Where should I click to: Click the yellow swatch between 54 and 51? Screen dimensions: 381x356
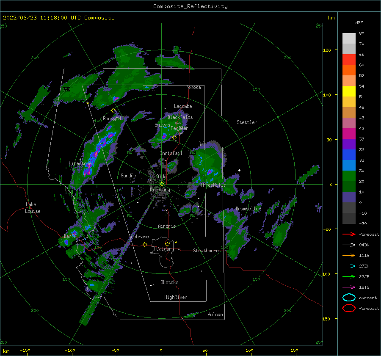click(x=349, y=91)
